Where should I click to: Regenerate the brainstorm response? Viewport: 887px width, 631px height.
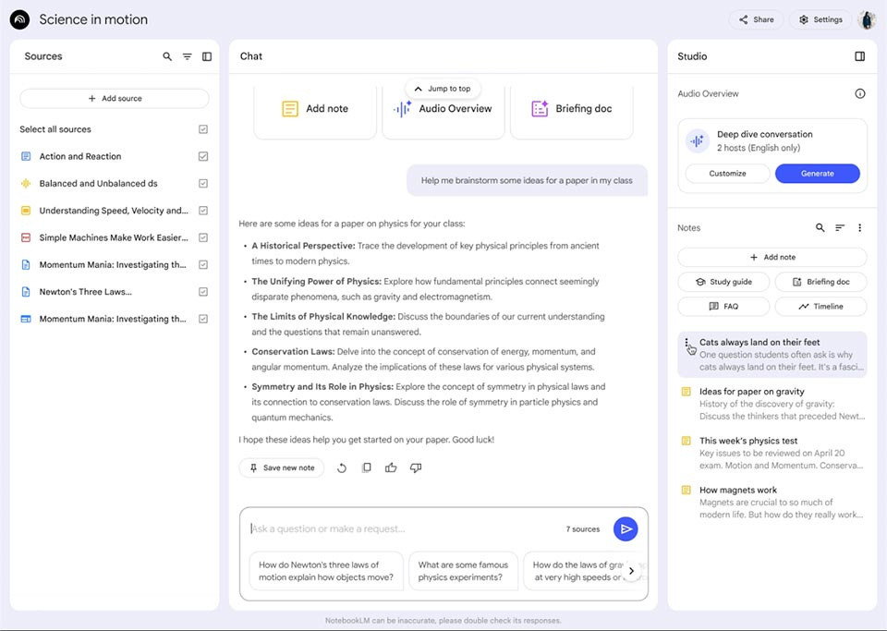[x=341, y=467]
